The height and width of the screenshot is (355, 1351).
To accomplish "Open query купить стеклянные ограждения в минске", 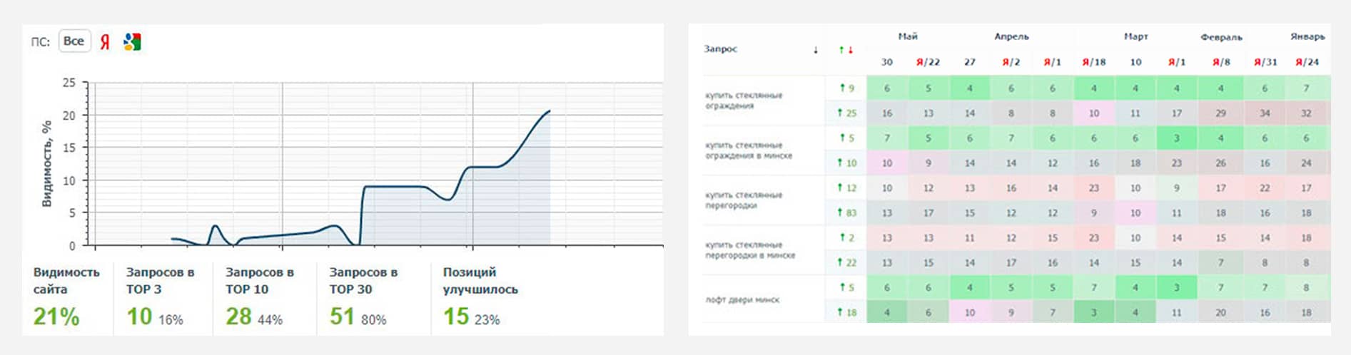I will pyautogui.click(x=748, y=150).
